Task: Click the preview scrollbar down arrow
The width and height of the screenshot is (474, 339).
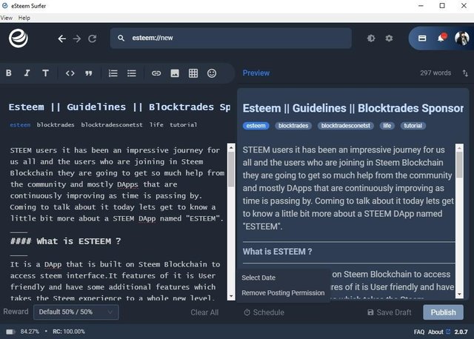Action: pyautogui.click(x=459, y=295)
